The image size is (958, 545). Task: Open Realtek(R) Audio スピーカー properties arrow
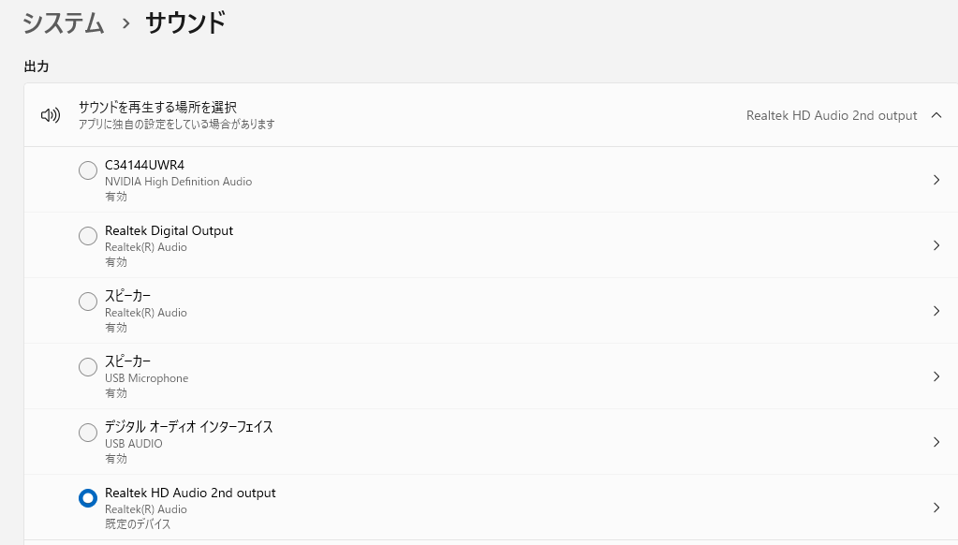936,311
